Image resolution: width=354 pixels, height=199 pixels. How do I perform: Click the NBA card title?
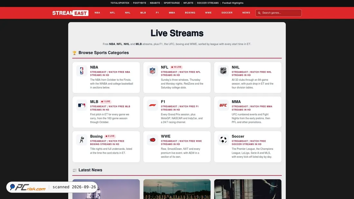[x=94, y=67]
